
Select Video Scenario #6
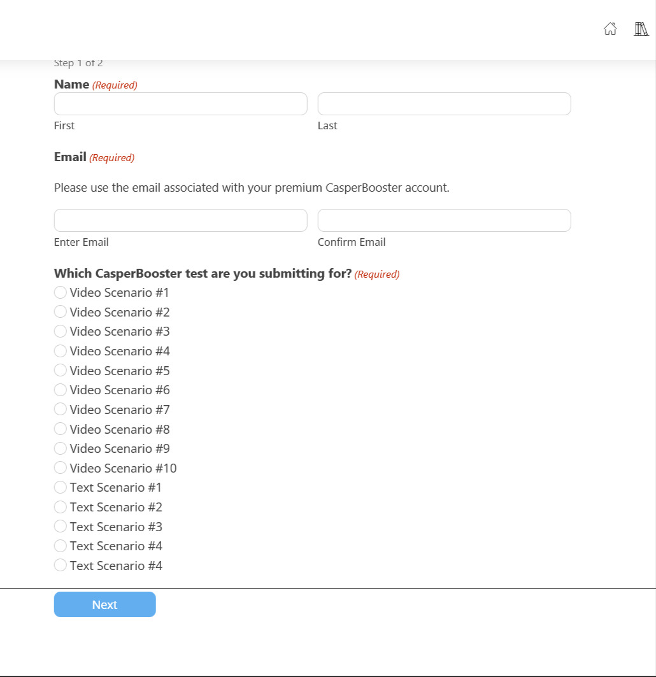tap(60, 389)
